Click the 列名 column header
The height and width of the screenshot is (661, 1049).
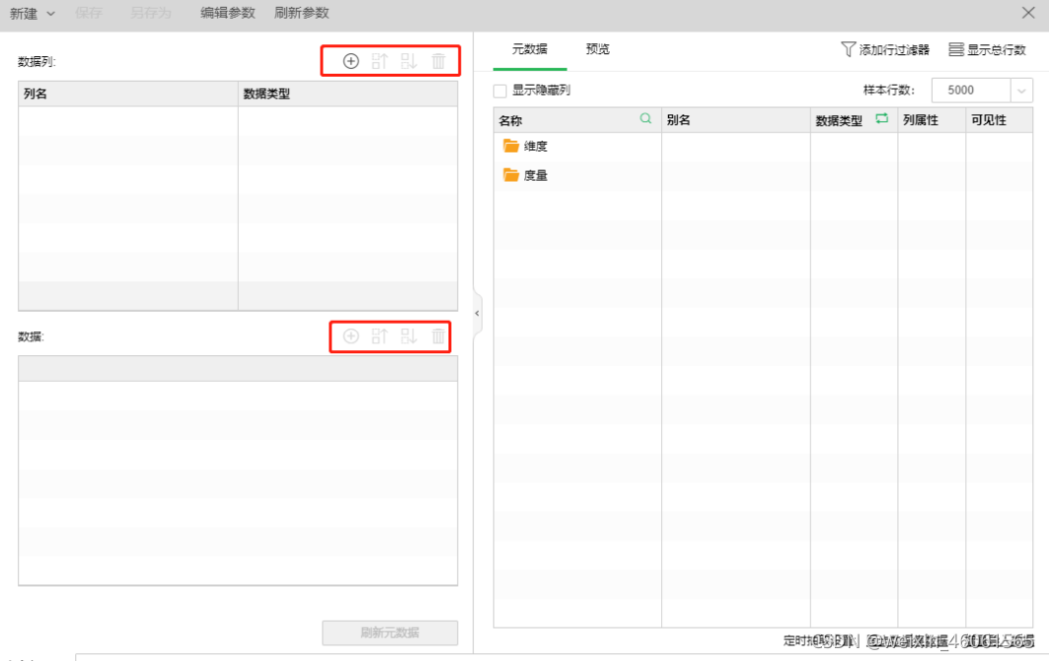click(127, 94)
